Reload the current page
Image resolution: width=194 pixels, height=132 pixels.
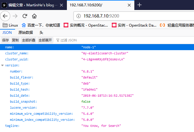point(25,16)
